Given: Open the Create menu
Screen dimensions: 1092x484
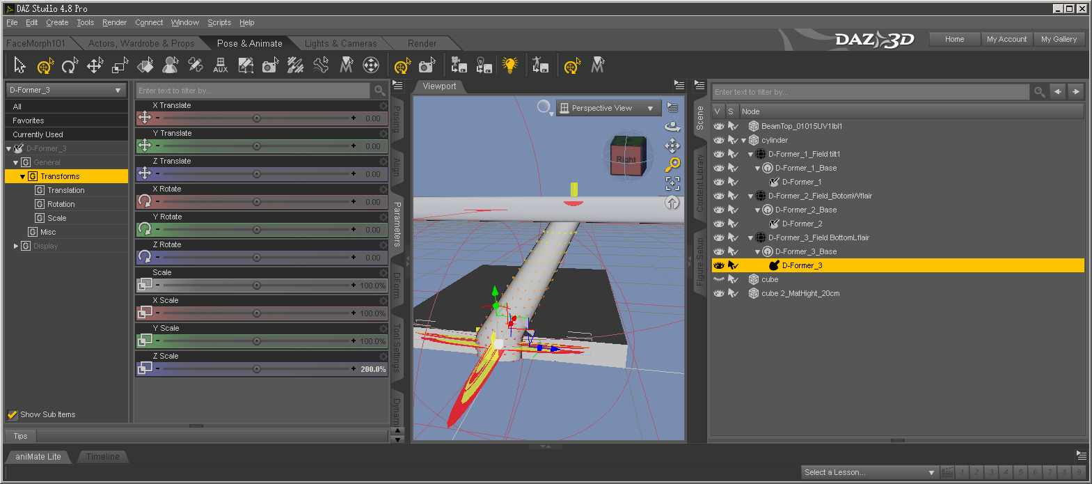Looking at the screenshot, I should click(x=57, y=22).
